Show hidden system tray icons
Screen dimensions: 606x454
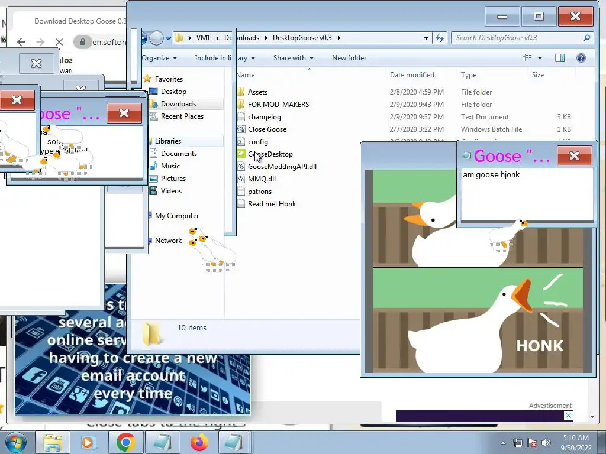(x=503, y=443)
